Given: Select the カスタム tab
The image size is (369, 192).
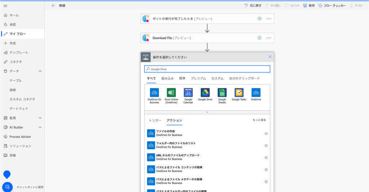Looking at the screenshot, I should tap(217, 78).
